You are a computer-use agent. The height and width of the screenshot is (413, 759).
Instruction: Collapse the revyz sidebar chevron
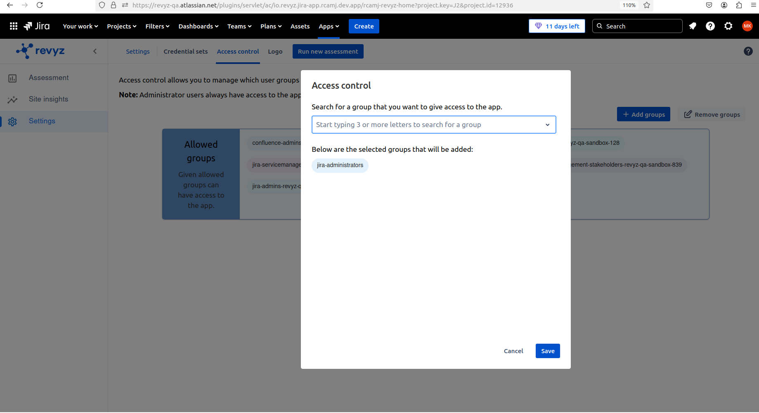tap(95, 51)
